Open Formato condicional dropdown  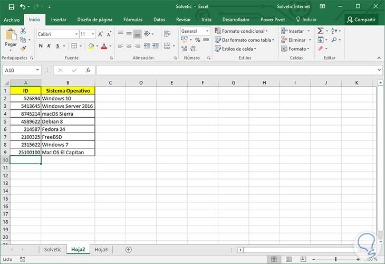point(241,31)
